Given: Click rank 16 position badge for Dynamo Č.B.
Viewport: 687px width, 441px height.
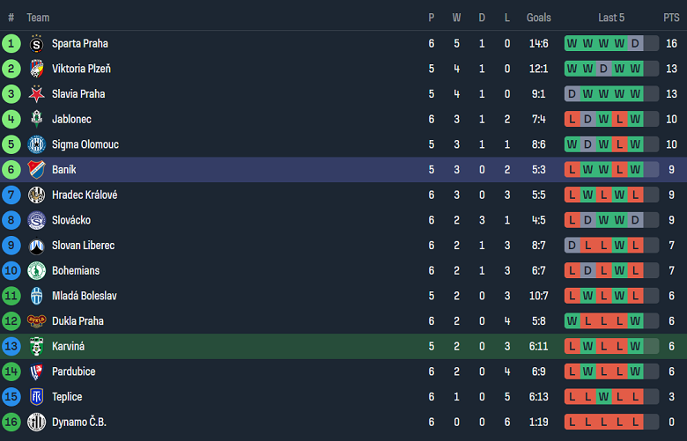Looking at the screenshot, I should point(11,423).
